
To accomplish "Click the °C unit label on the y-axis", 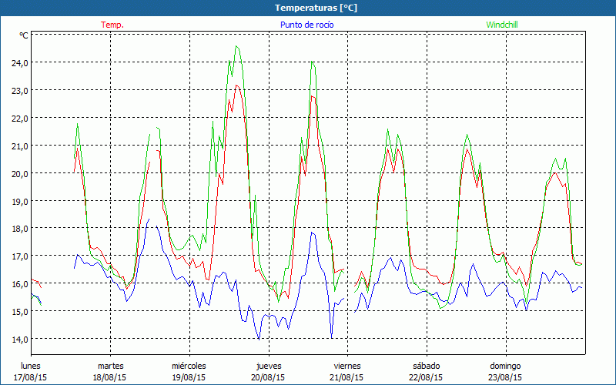I will click(x=23, y=35).
